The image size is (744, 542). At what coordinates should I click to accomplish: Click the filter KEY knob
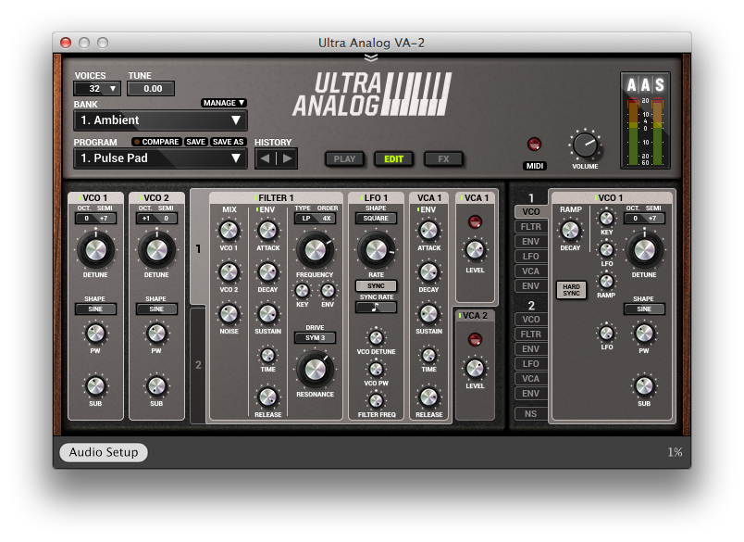coord(303,290)
